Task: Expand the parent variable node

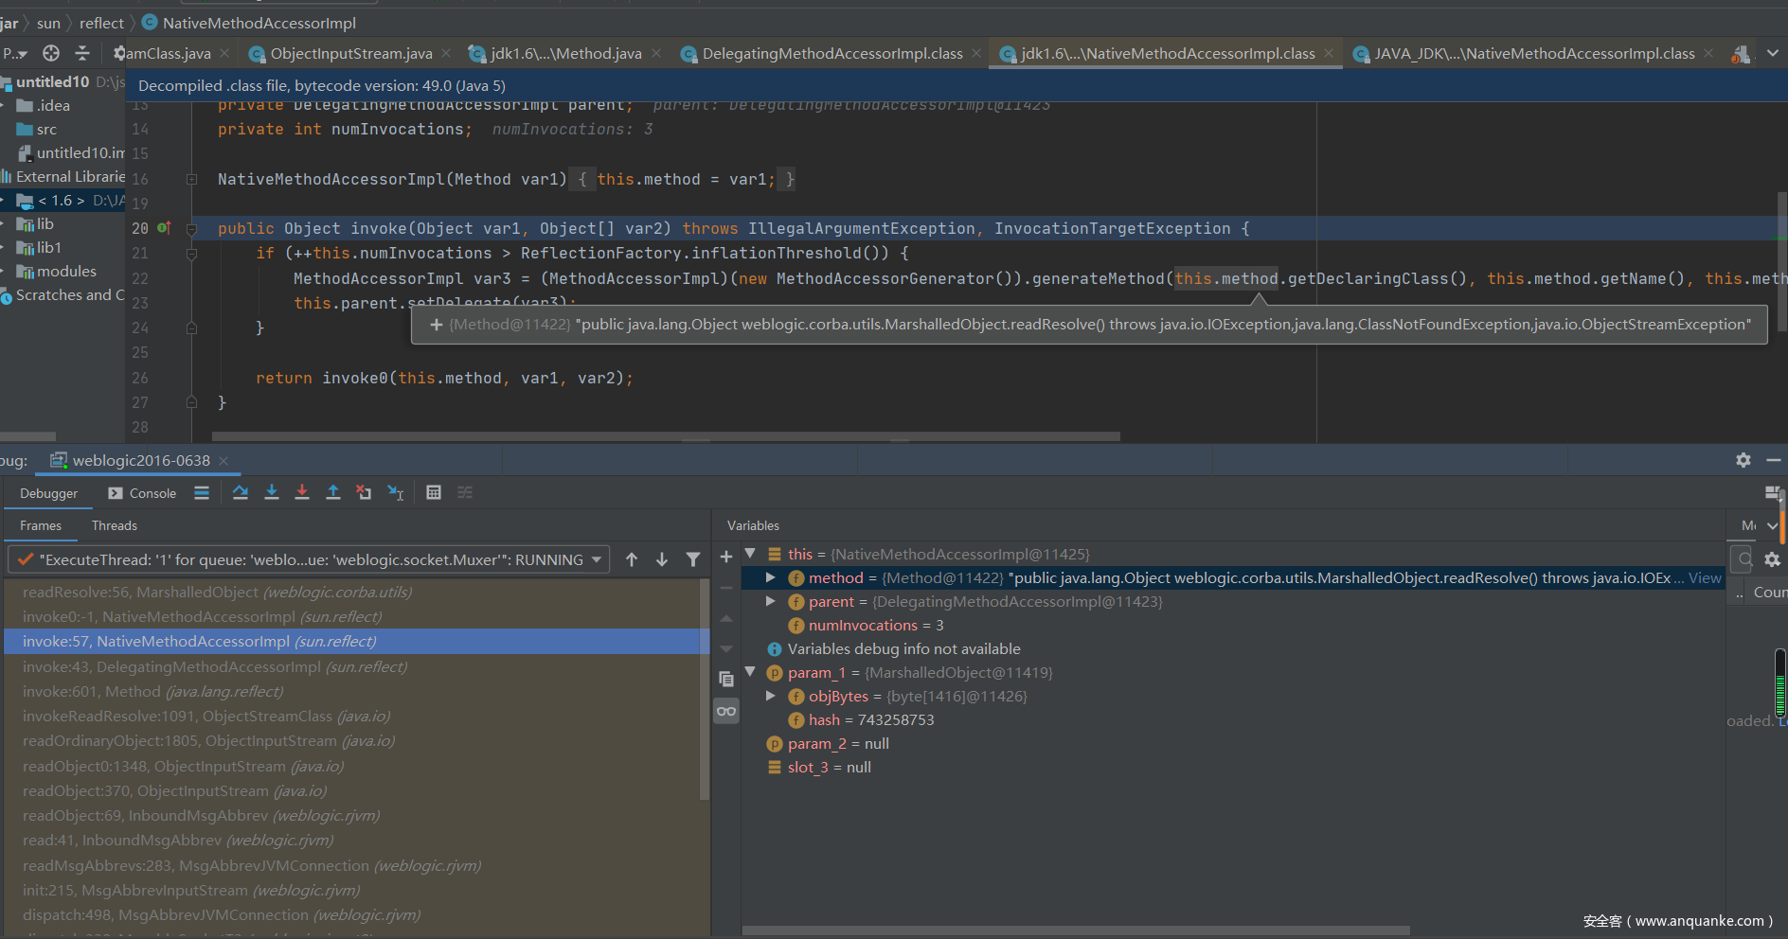Action: [771, 601]
